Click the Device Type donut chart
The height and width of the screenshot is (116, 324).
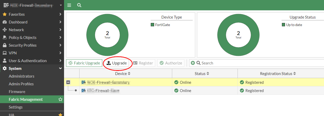pos(107,35)
